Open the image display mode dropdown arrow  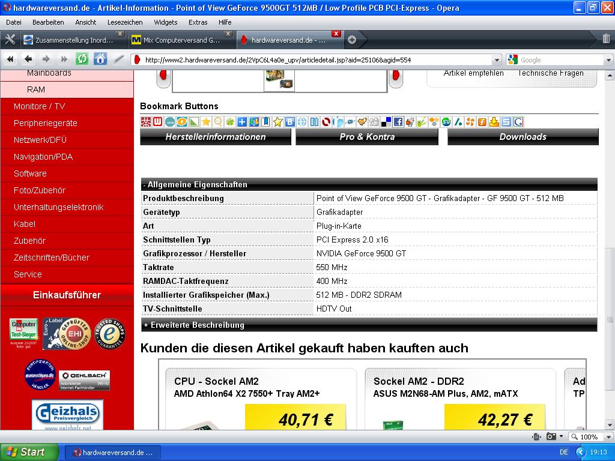(562, 436)
